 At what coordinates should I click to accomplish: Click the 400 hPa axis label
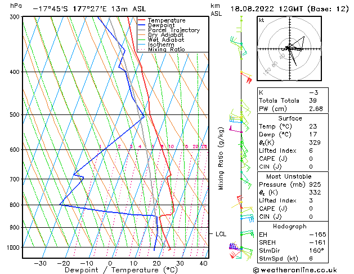[x=16, y=72]
